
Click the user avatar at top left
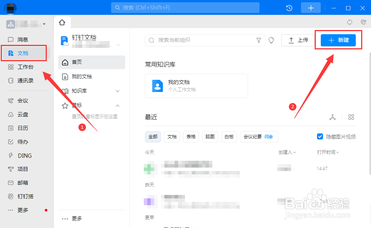point(10,8)
